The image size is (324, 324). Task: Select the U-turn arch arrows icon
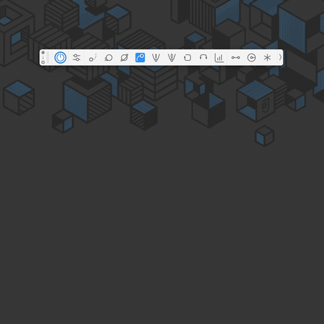[203, 57]
